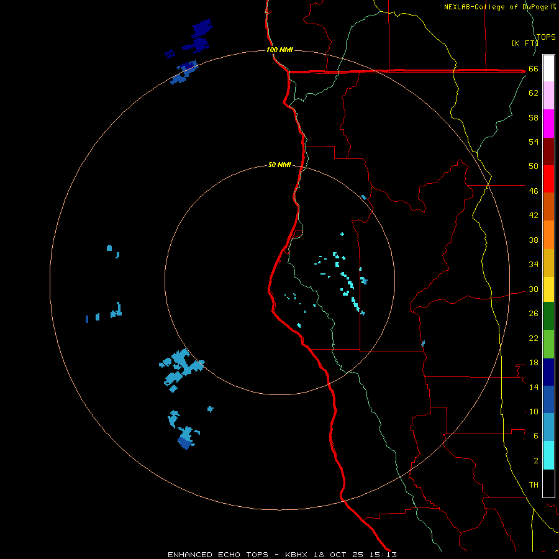Select the medium blue legend band
The height and width of the screenshot is (559, 559).
pyautogui.click(x=548, y=399)
